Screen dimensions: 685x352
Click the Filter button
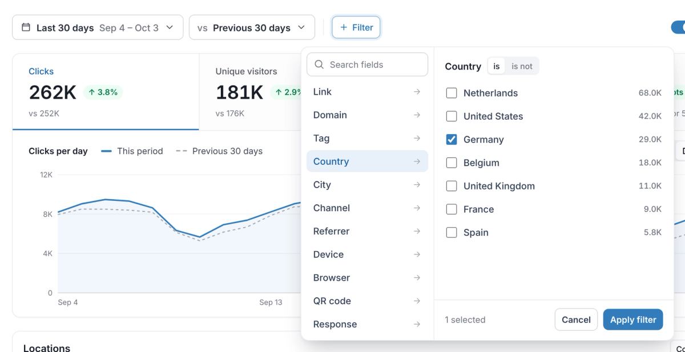(x=356, y=27)
